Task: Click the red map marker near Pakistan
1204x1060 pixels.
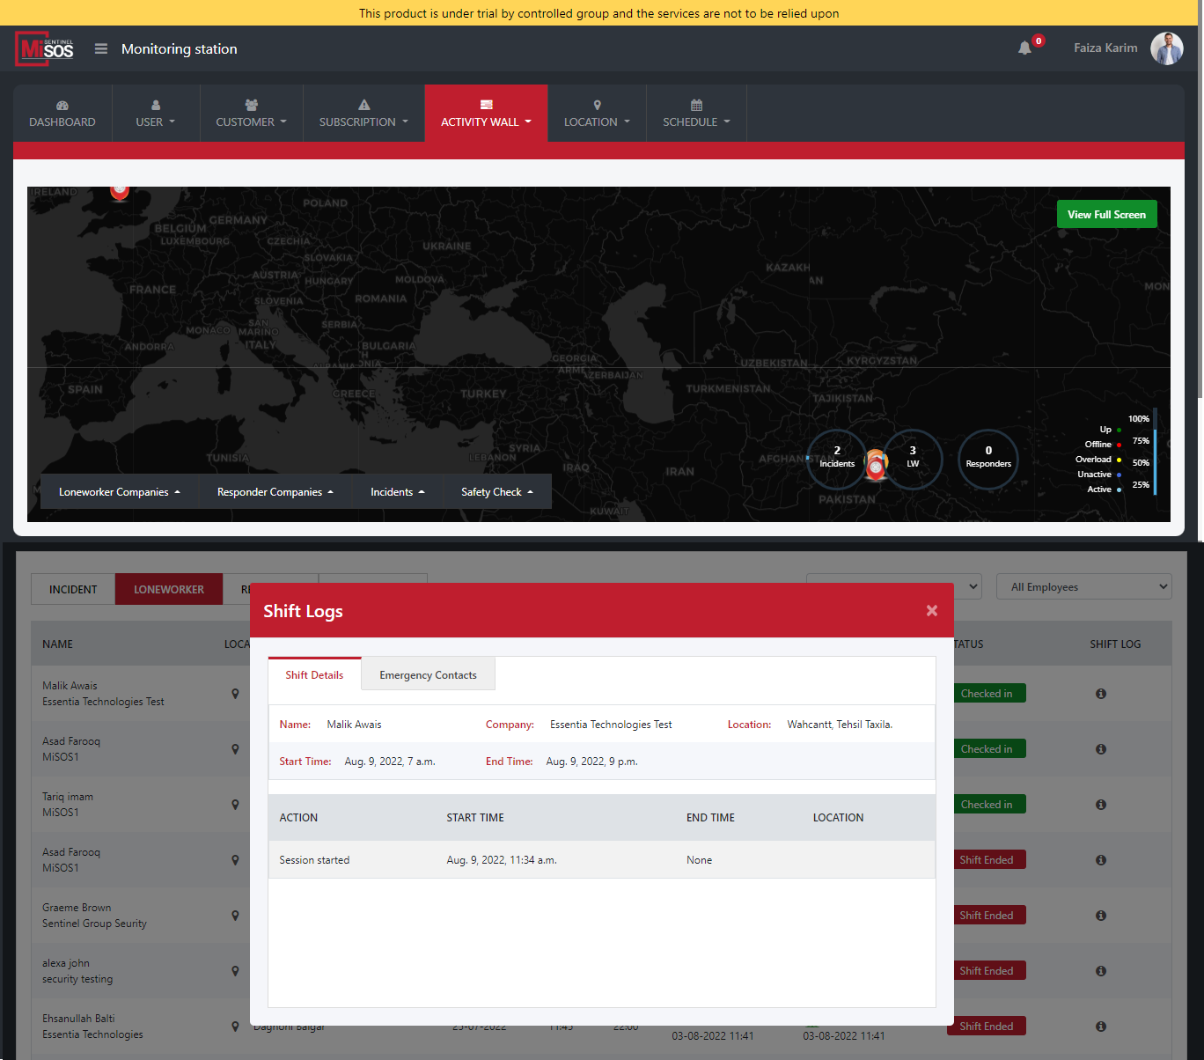Action: [x=876, y=467]
